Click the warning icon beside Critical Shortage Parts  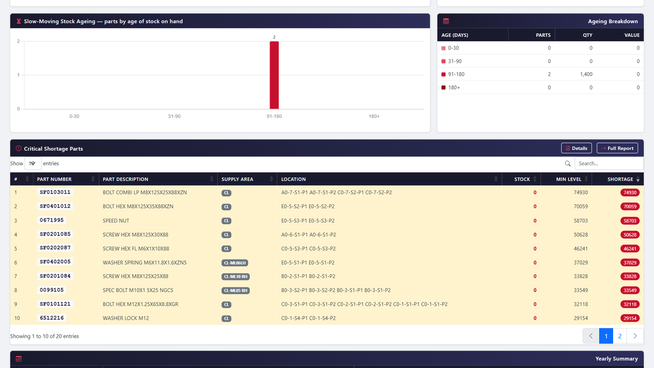18,148
